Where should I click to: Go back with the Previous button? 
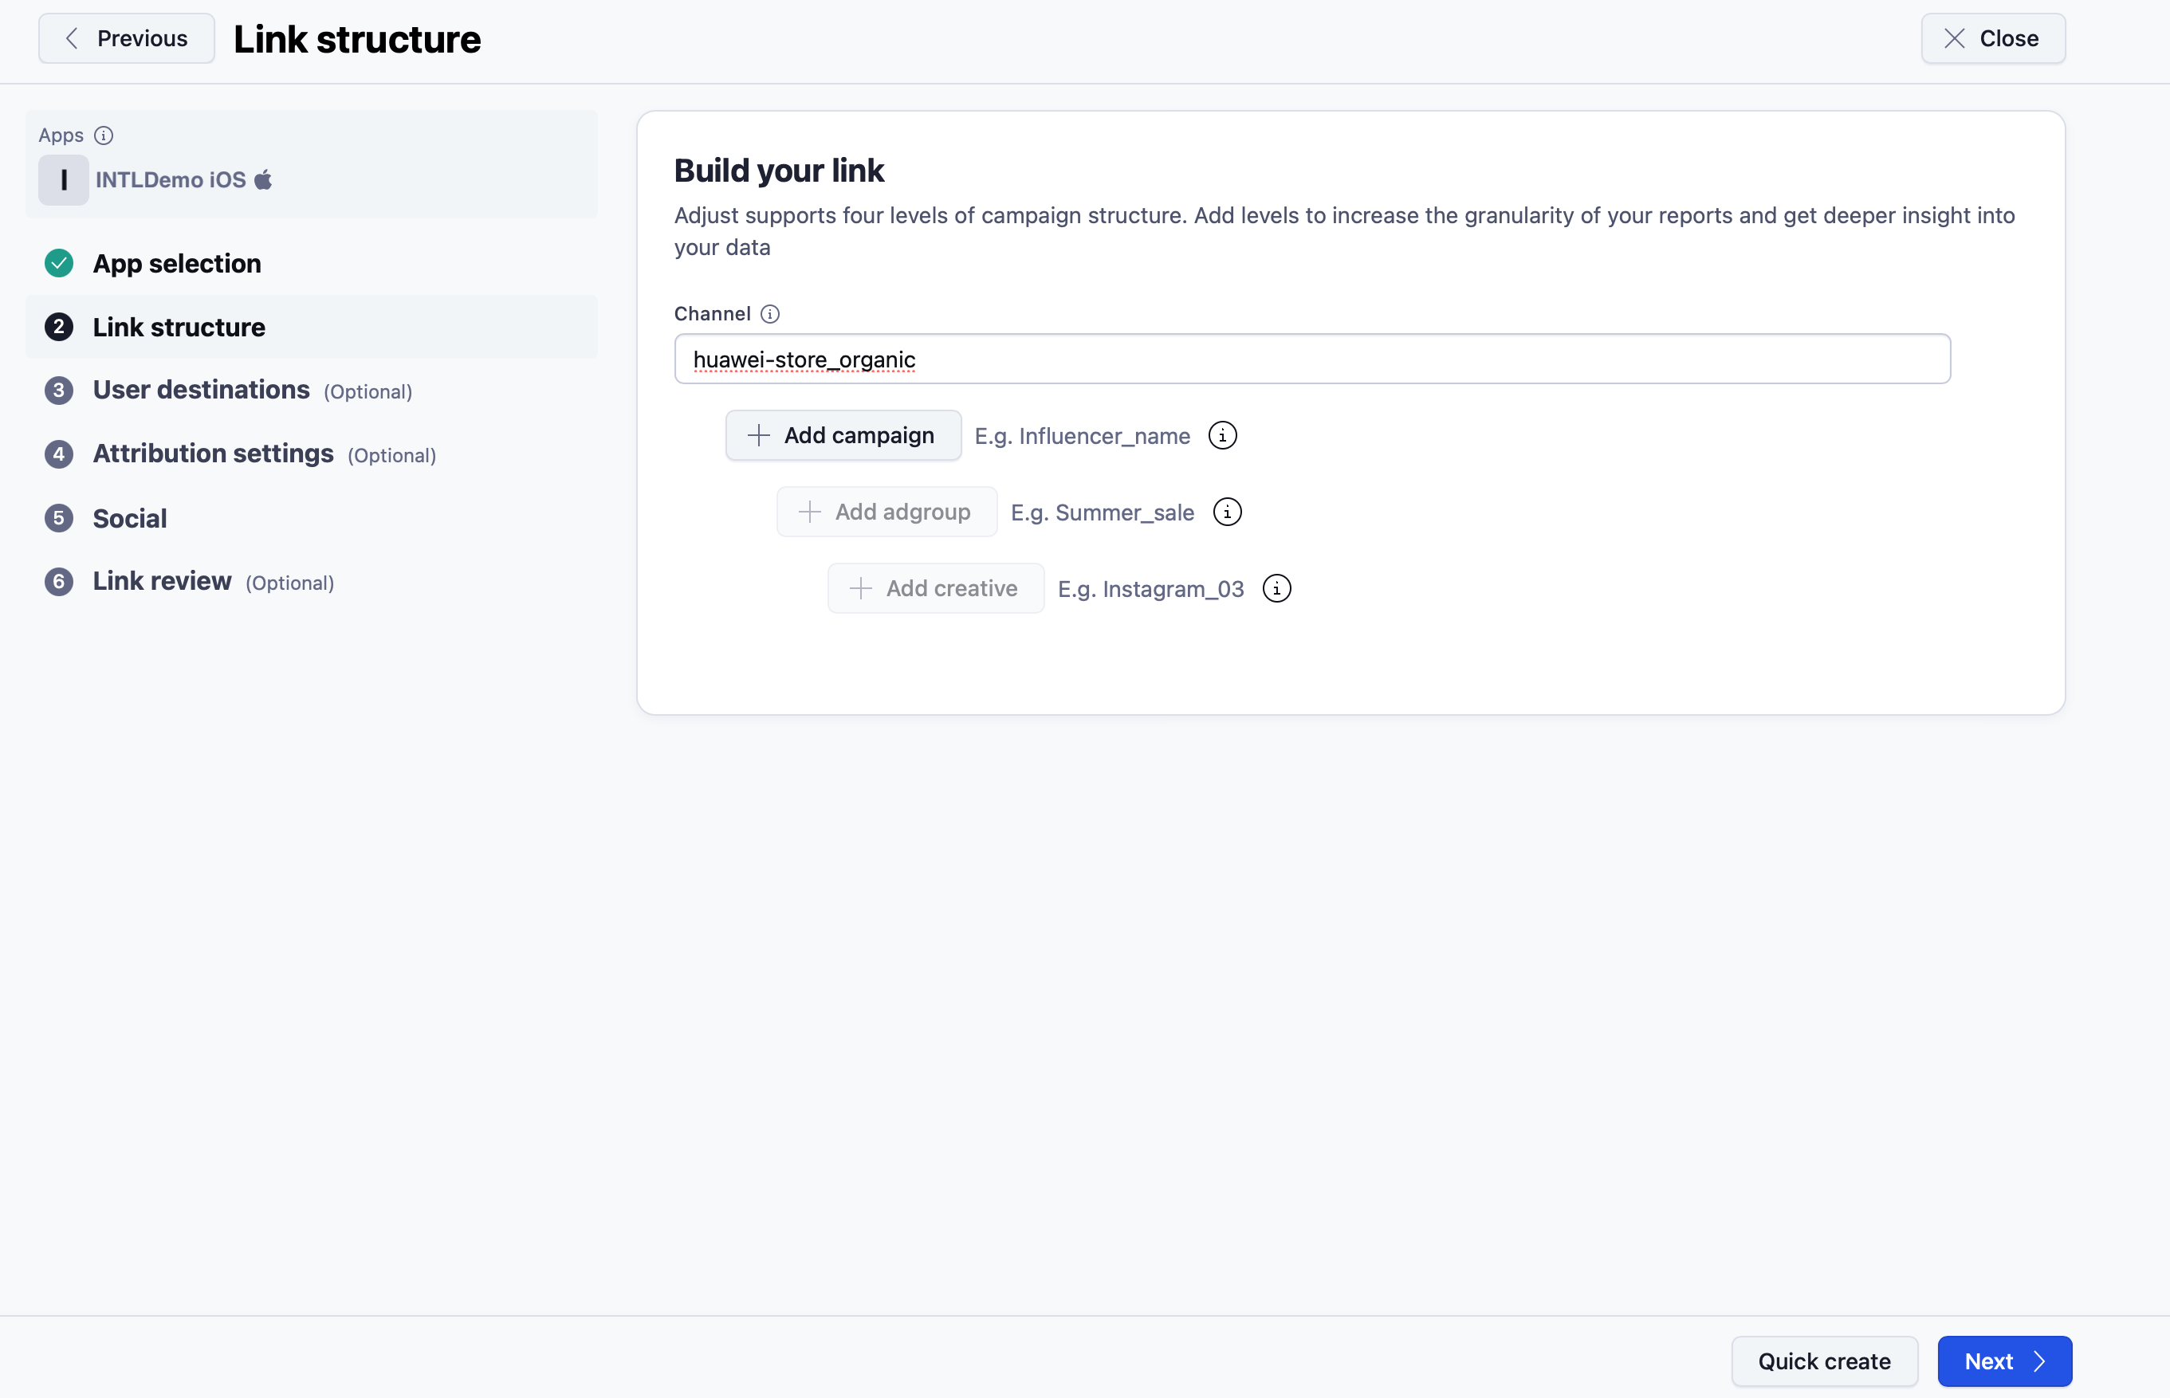tap(126, 38)
